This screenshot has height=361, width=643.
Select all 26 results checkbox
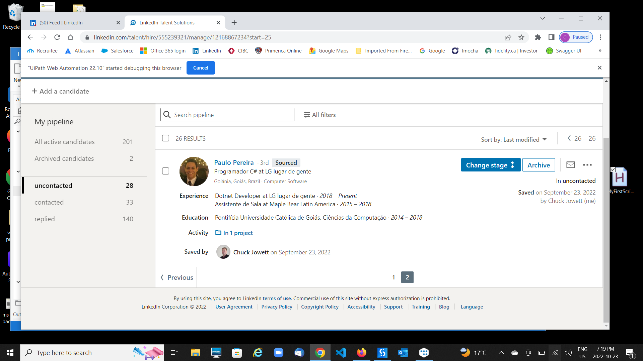point(165,138)
